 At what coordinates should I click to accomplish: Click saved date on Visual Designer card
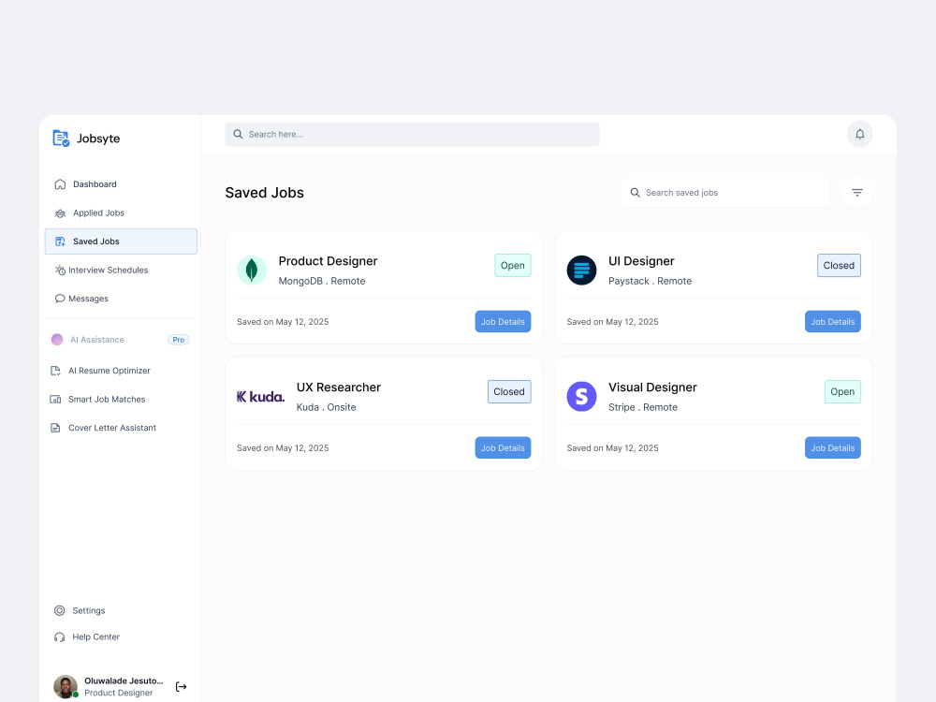pos(612,448)
